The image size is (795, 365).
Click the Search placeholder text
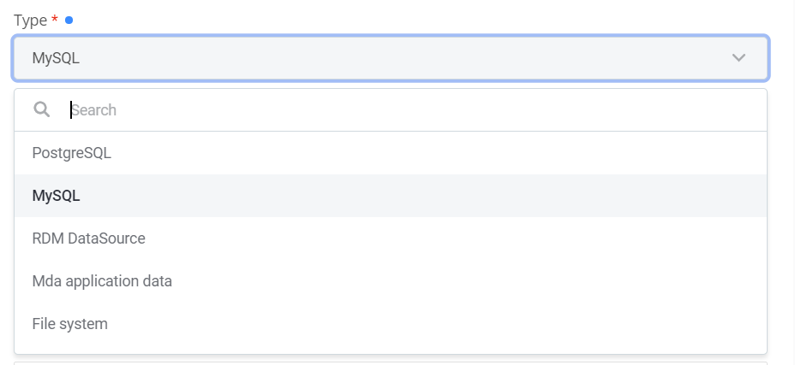[94, 110]
